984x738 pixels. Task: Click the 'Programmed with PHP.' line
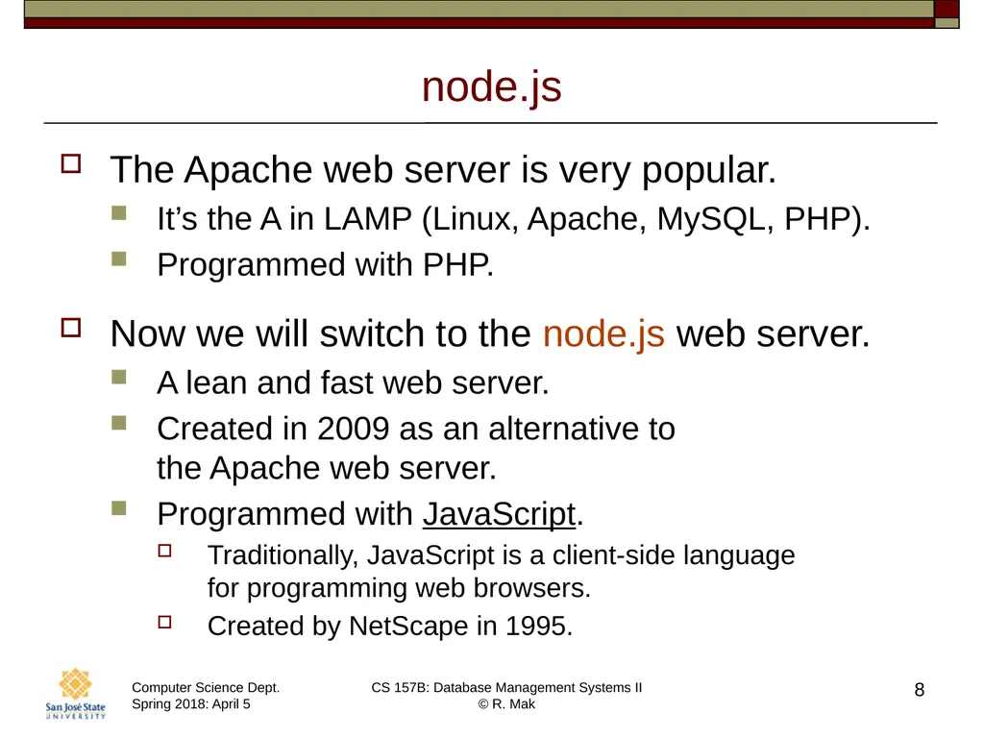coord(325,265)
